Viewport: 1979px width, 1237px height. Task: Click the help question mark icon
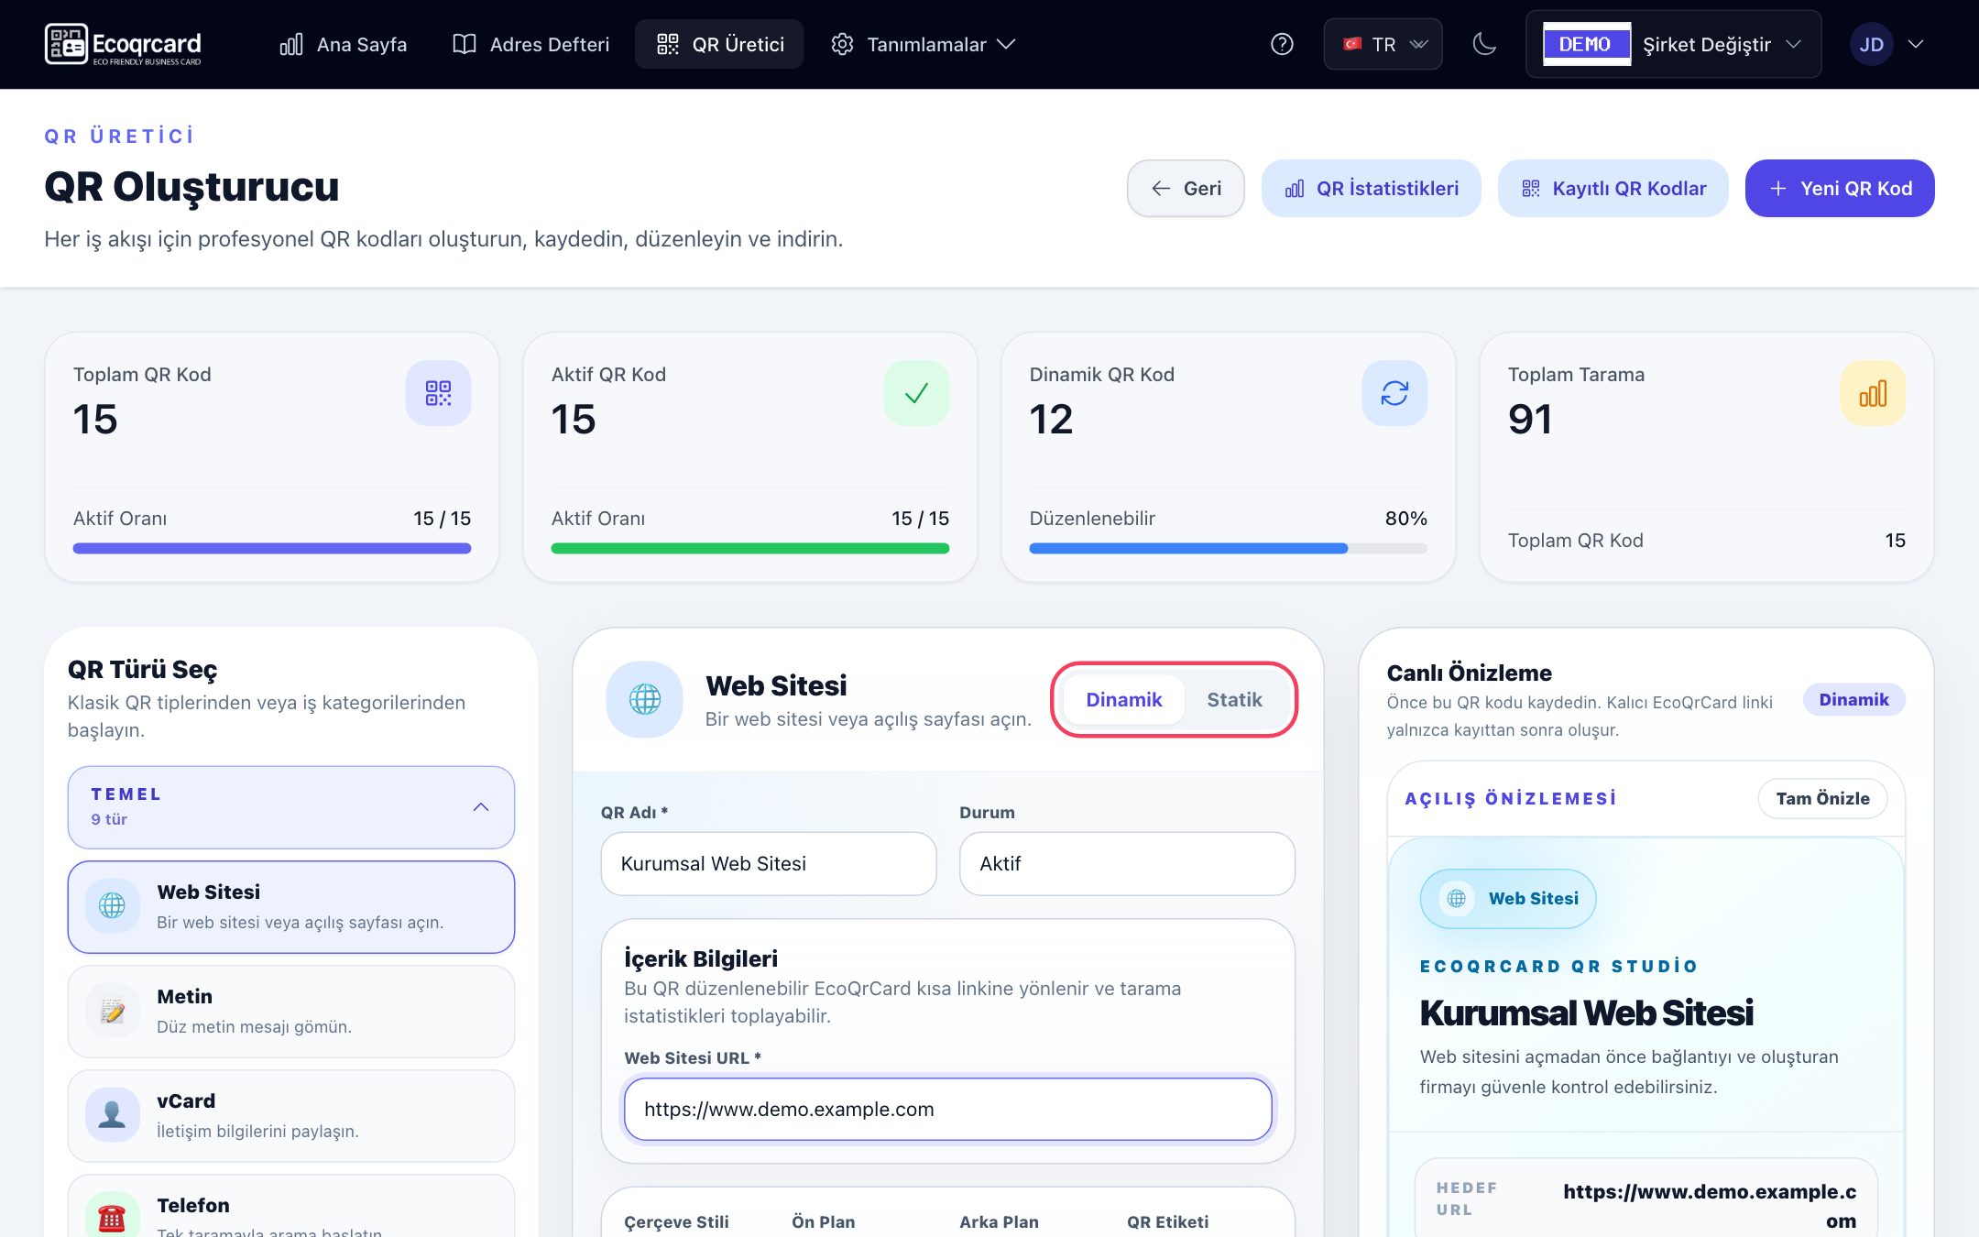[x=1282, y=44]
